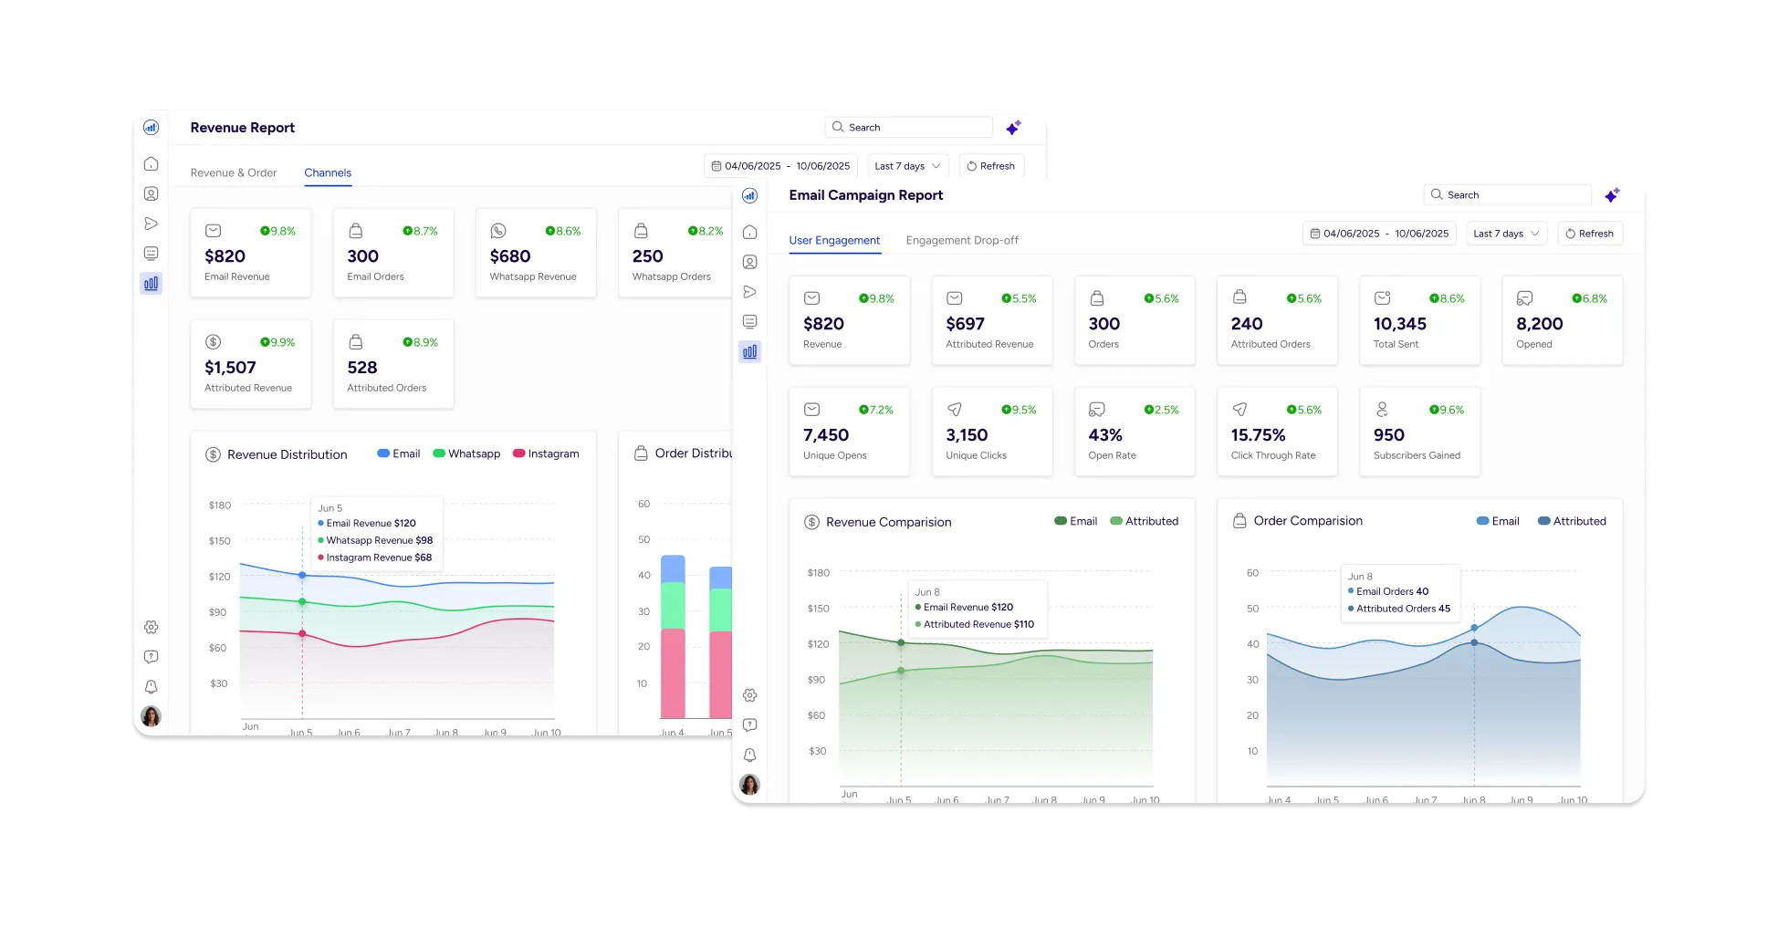The height and width of the screenshot is (938, 1778).
Task: Click the notification bell in Email Campaign sidebar
Action: tap(749, 756)
